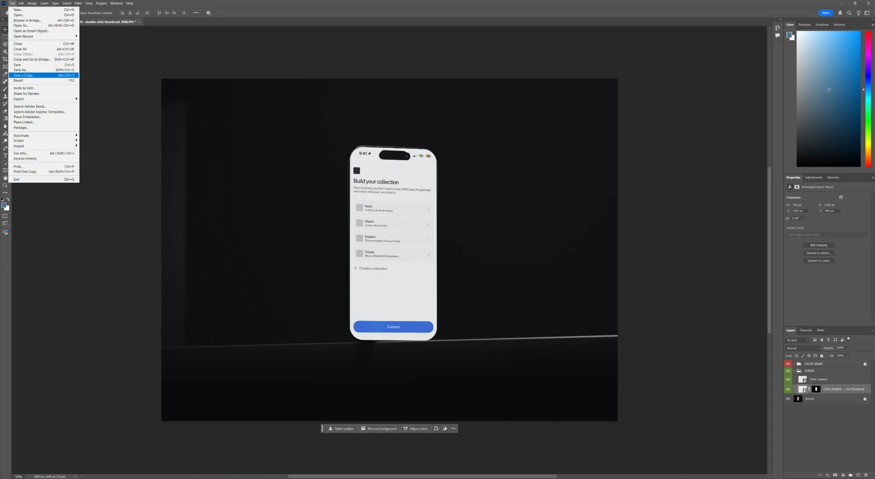The image size is (875, 479).
Task: Select the Eraser tool
Action: click(x=5, y=111)
